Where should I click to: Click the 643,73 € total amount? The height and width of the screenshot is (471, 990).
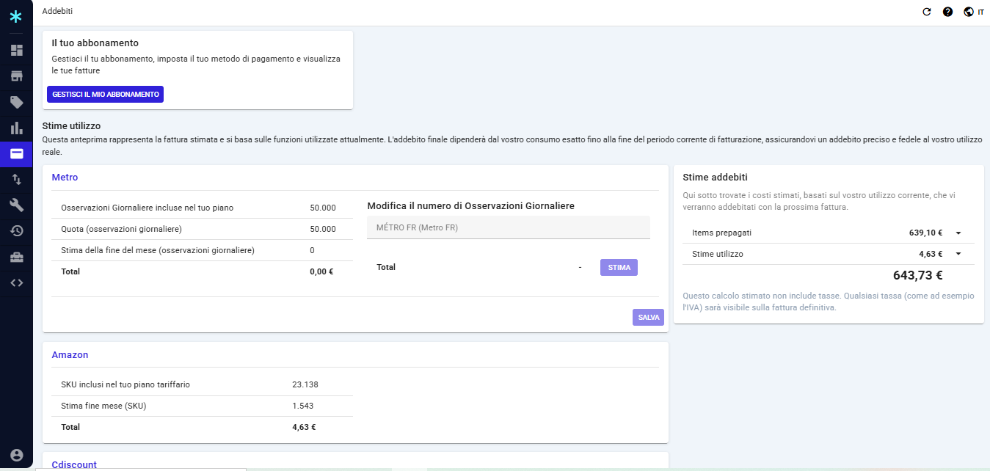click(x=917, y=276)
